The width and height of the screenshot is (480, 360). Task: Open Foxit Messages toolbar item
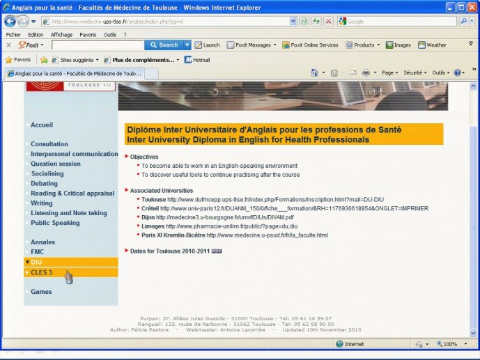(x=251, y=45)
